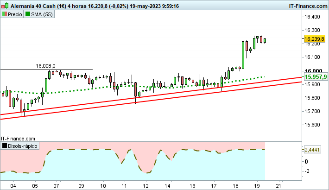The image size is (329, 190).
Task: Click date label 04 on time axis
Action: [13, 186]
